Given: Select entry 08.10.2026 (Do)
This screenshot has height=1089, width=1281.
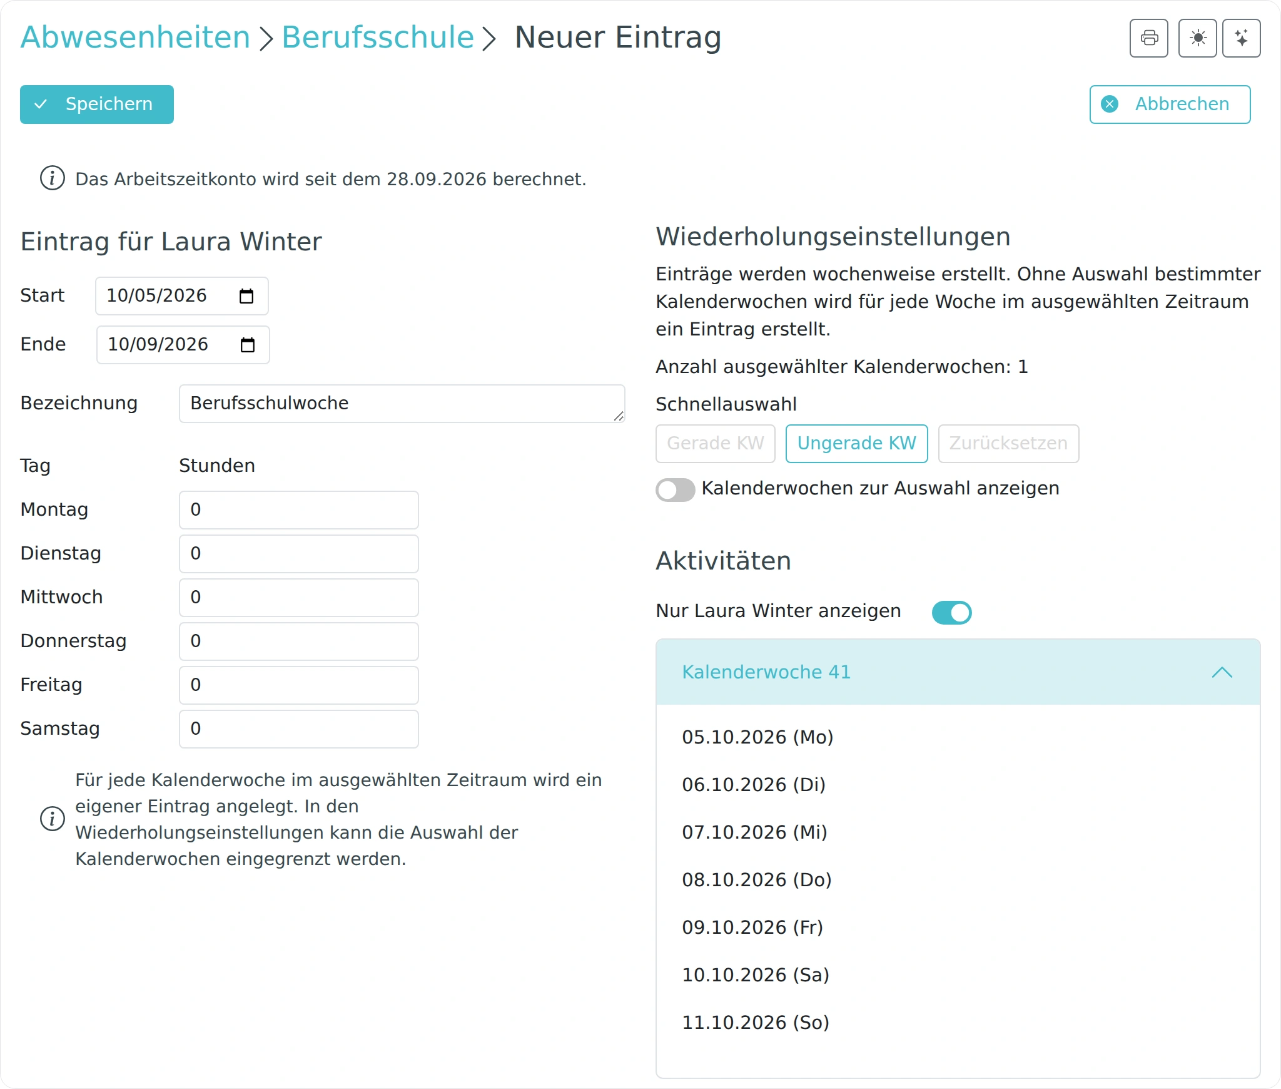Looking at the screenshot, I should 757,880.
